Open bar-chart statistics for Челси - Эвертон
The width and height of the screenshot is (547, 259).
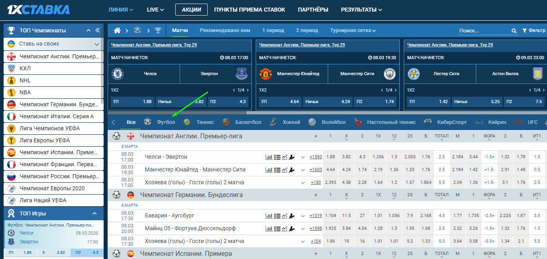[x=269, y=157]
